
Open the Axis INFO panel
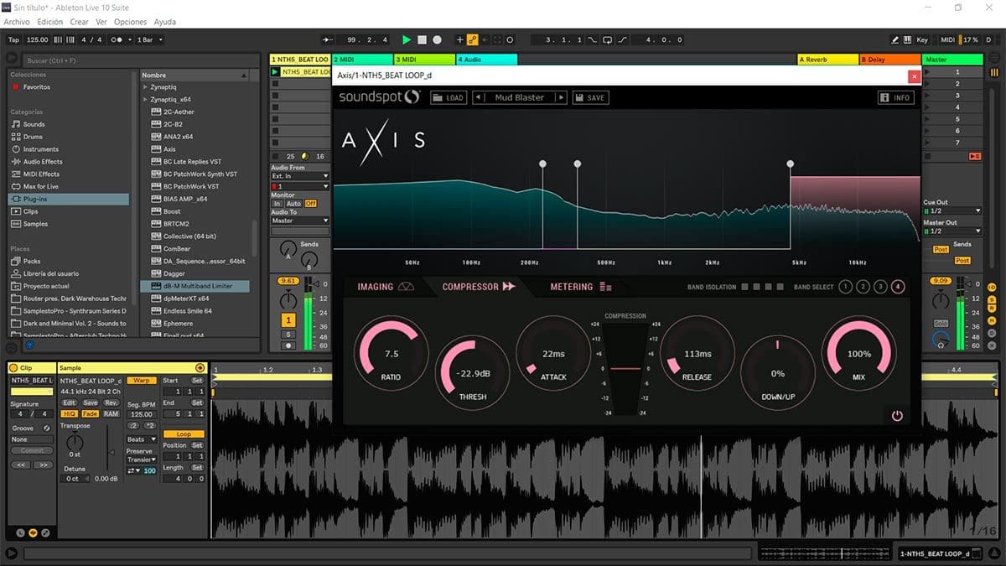click(x=895, y=97)
